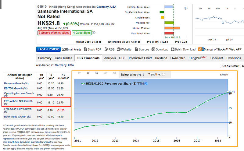Click the 4 Good Signs button
Image resolution: width=244 pixels, height=151 pixels.
(x=82, y=33)
